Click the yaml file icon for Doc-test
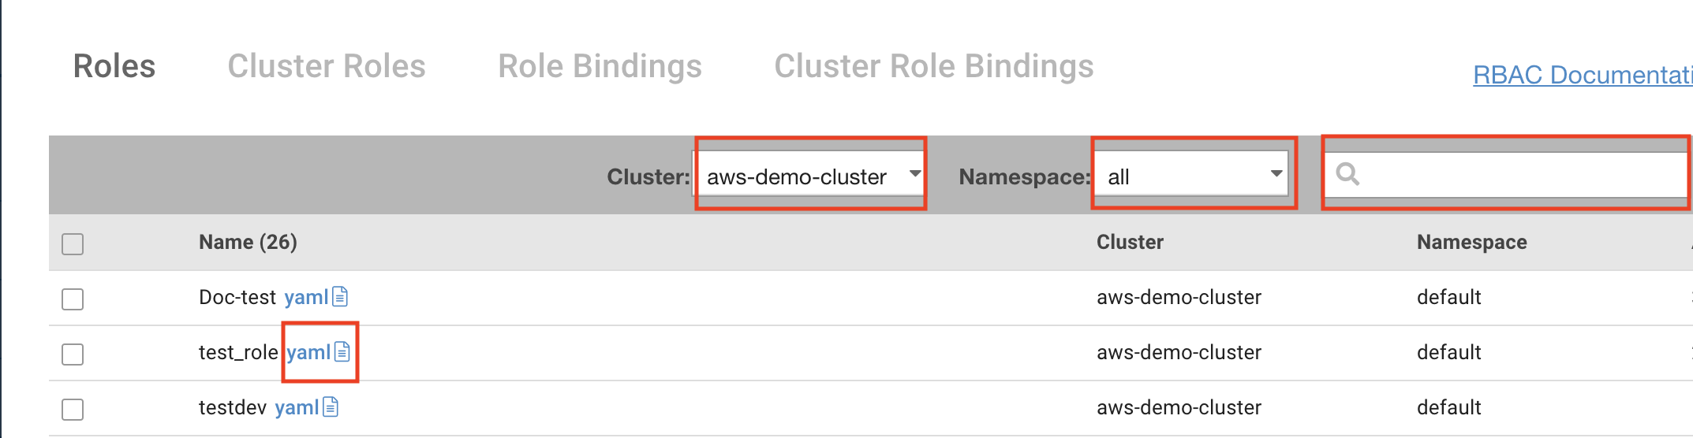This screenshot has width=1693, height=438. point(340,297)
